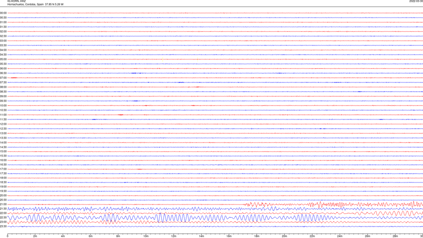Click the 00:00 time row label
Screen dimensions: 423x238
[3, 13]
